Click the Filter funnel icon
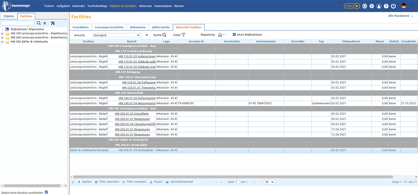Image resolution: width=418 pixels, height=195 pixels. tap(183, 35)
